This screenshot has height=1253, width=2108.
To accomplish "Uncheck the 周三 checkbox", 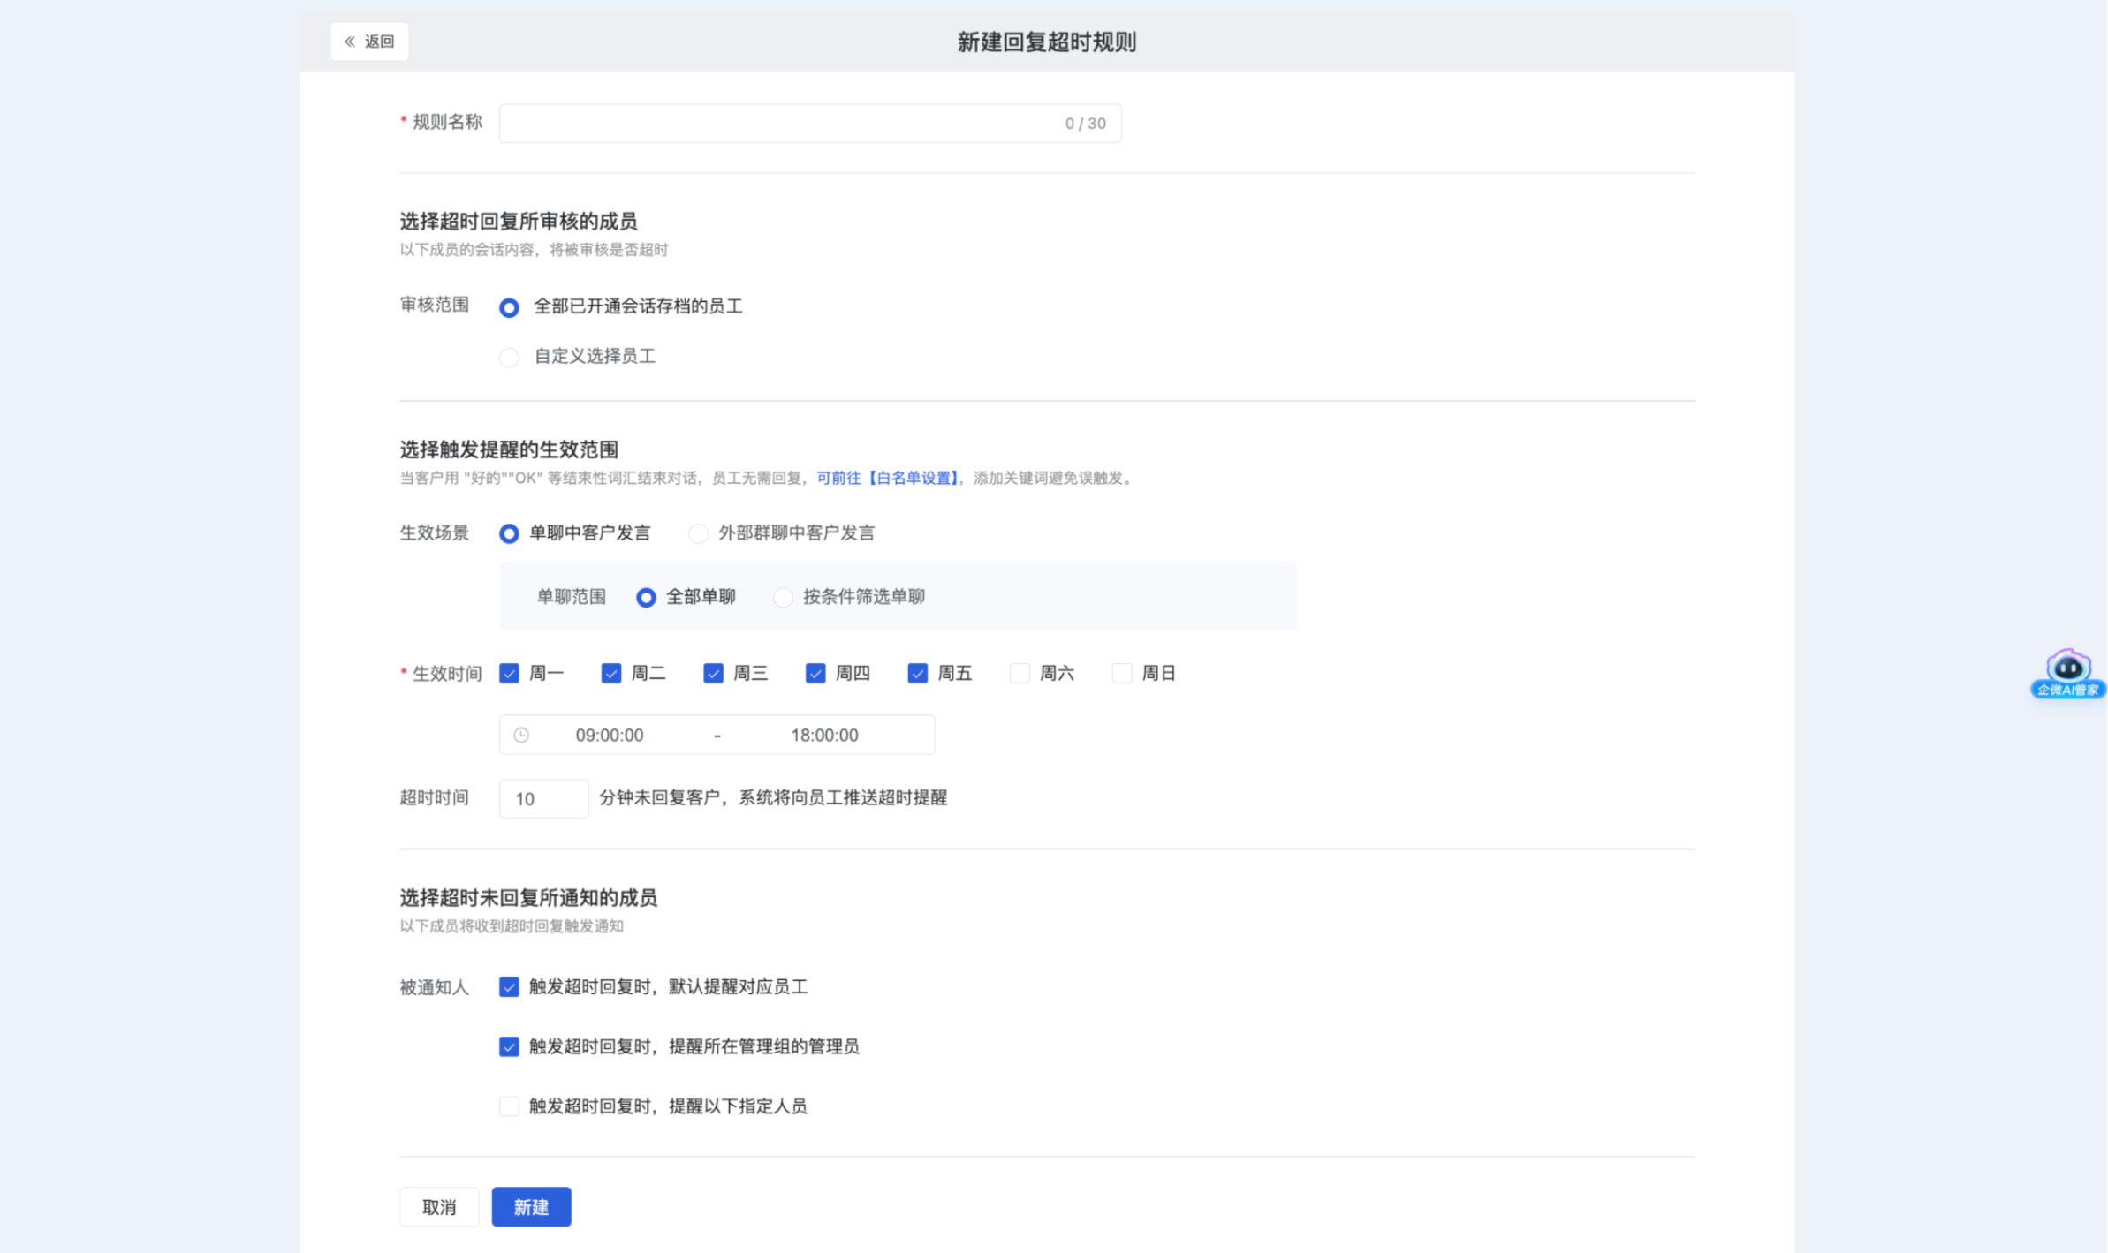I will click(x=714, y=673).
